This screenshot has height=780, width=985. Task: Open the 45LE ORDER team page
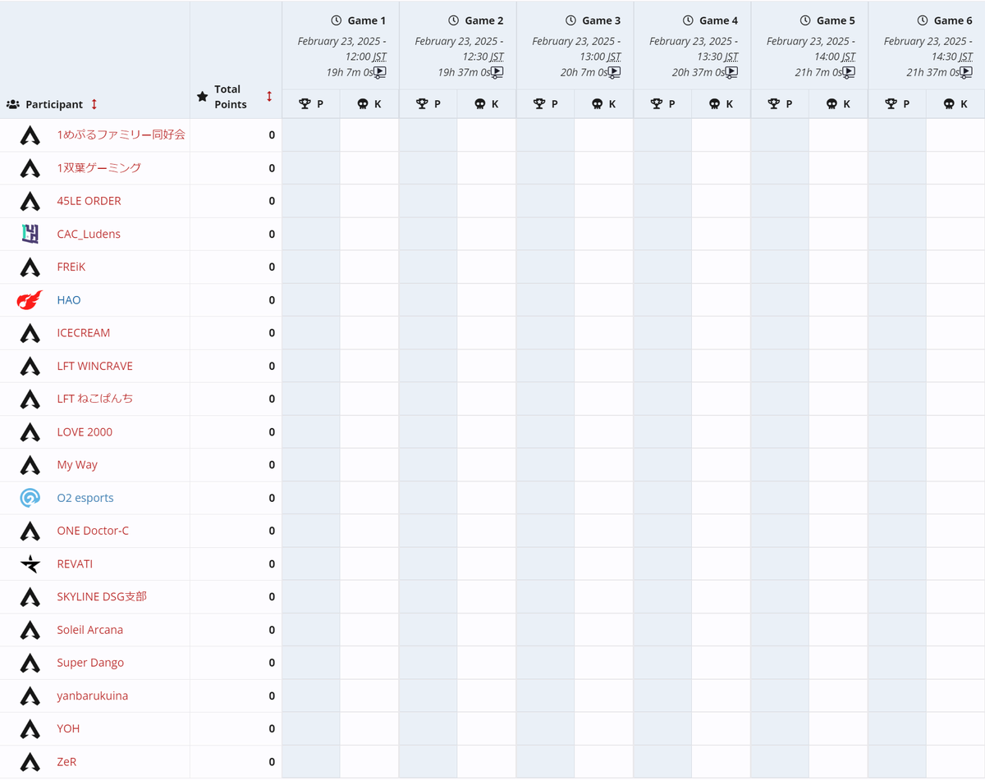point(89,201)
